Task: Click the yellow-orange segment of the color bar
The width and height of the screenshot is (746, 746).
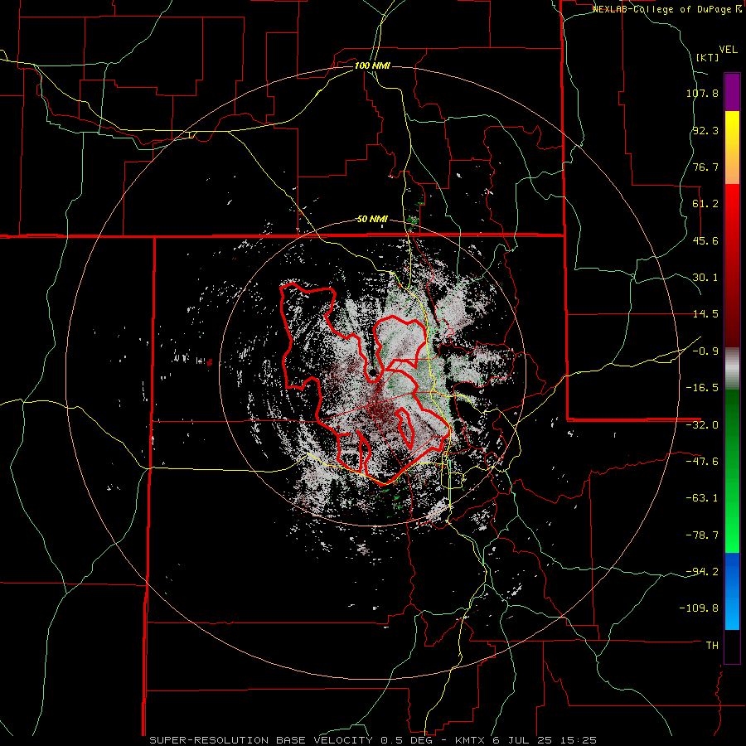Action: 732,148
